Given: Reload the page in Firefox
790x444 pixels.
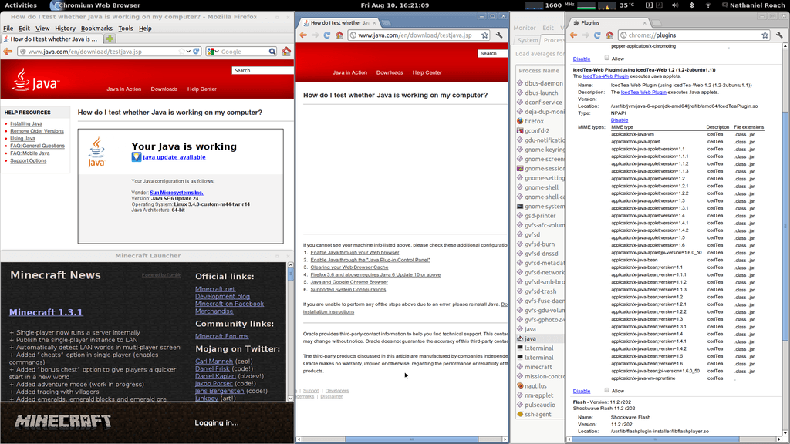Looking at the screenshot, I should coord(196,52).
